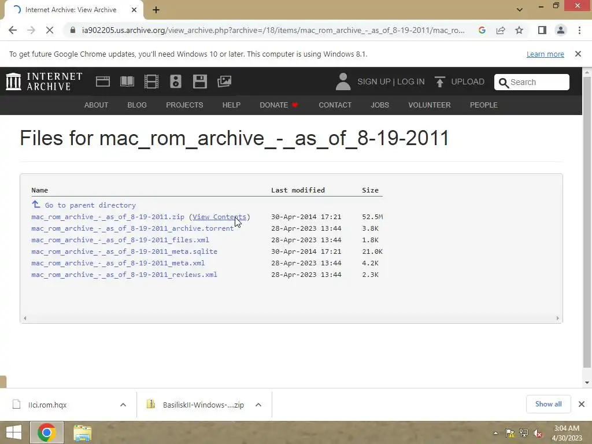Open the _meta.sqlite file link
Screen dimensions: 592x444
[124, 251]
